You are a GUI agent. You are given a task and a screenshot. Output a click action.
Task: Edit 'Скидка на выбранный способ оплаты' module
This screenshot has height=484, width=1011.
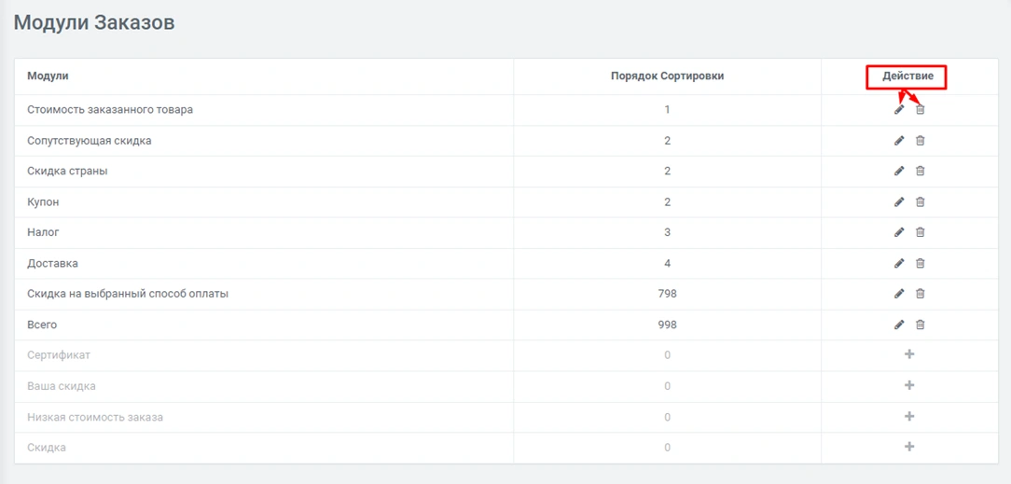[899, 294]
